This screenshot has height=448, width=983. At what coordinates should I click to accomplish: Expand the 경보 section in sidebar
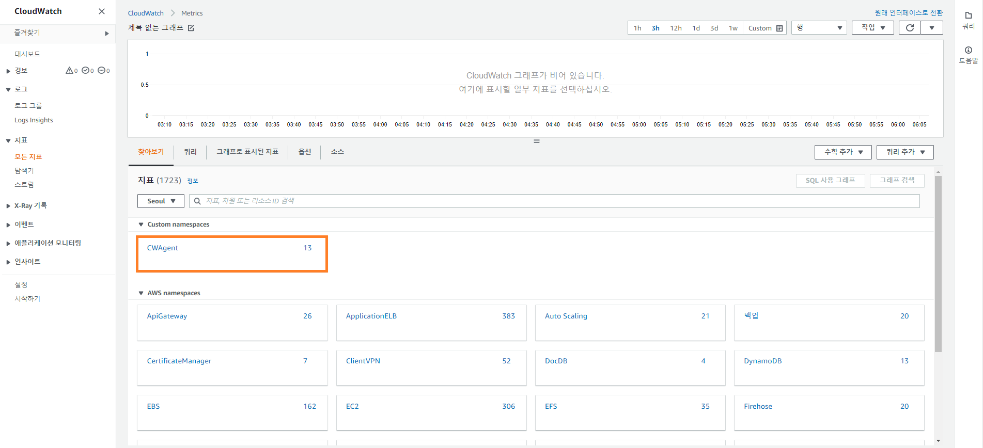(x=8, y=71)
